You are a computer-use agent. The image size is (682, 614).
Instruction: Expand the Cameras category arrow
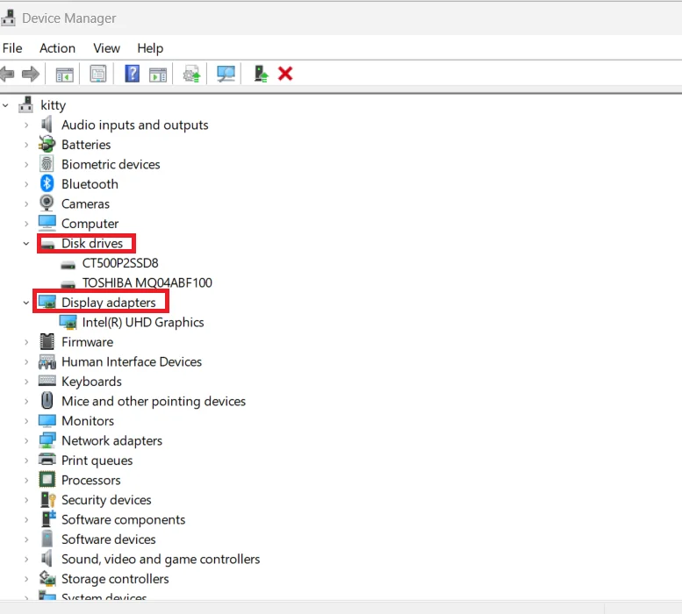(26, 204)
